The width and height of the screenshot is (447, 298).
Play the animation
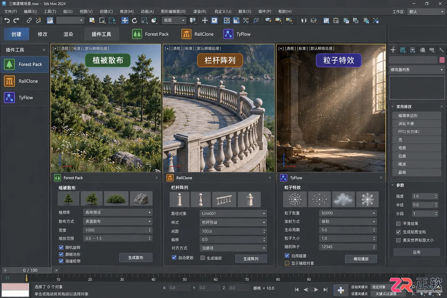coord(316,290)
